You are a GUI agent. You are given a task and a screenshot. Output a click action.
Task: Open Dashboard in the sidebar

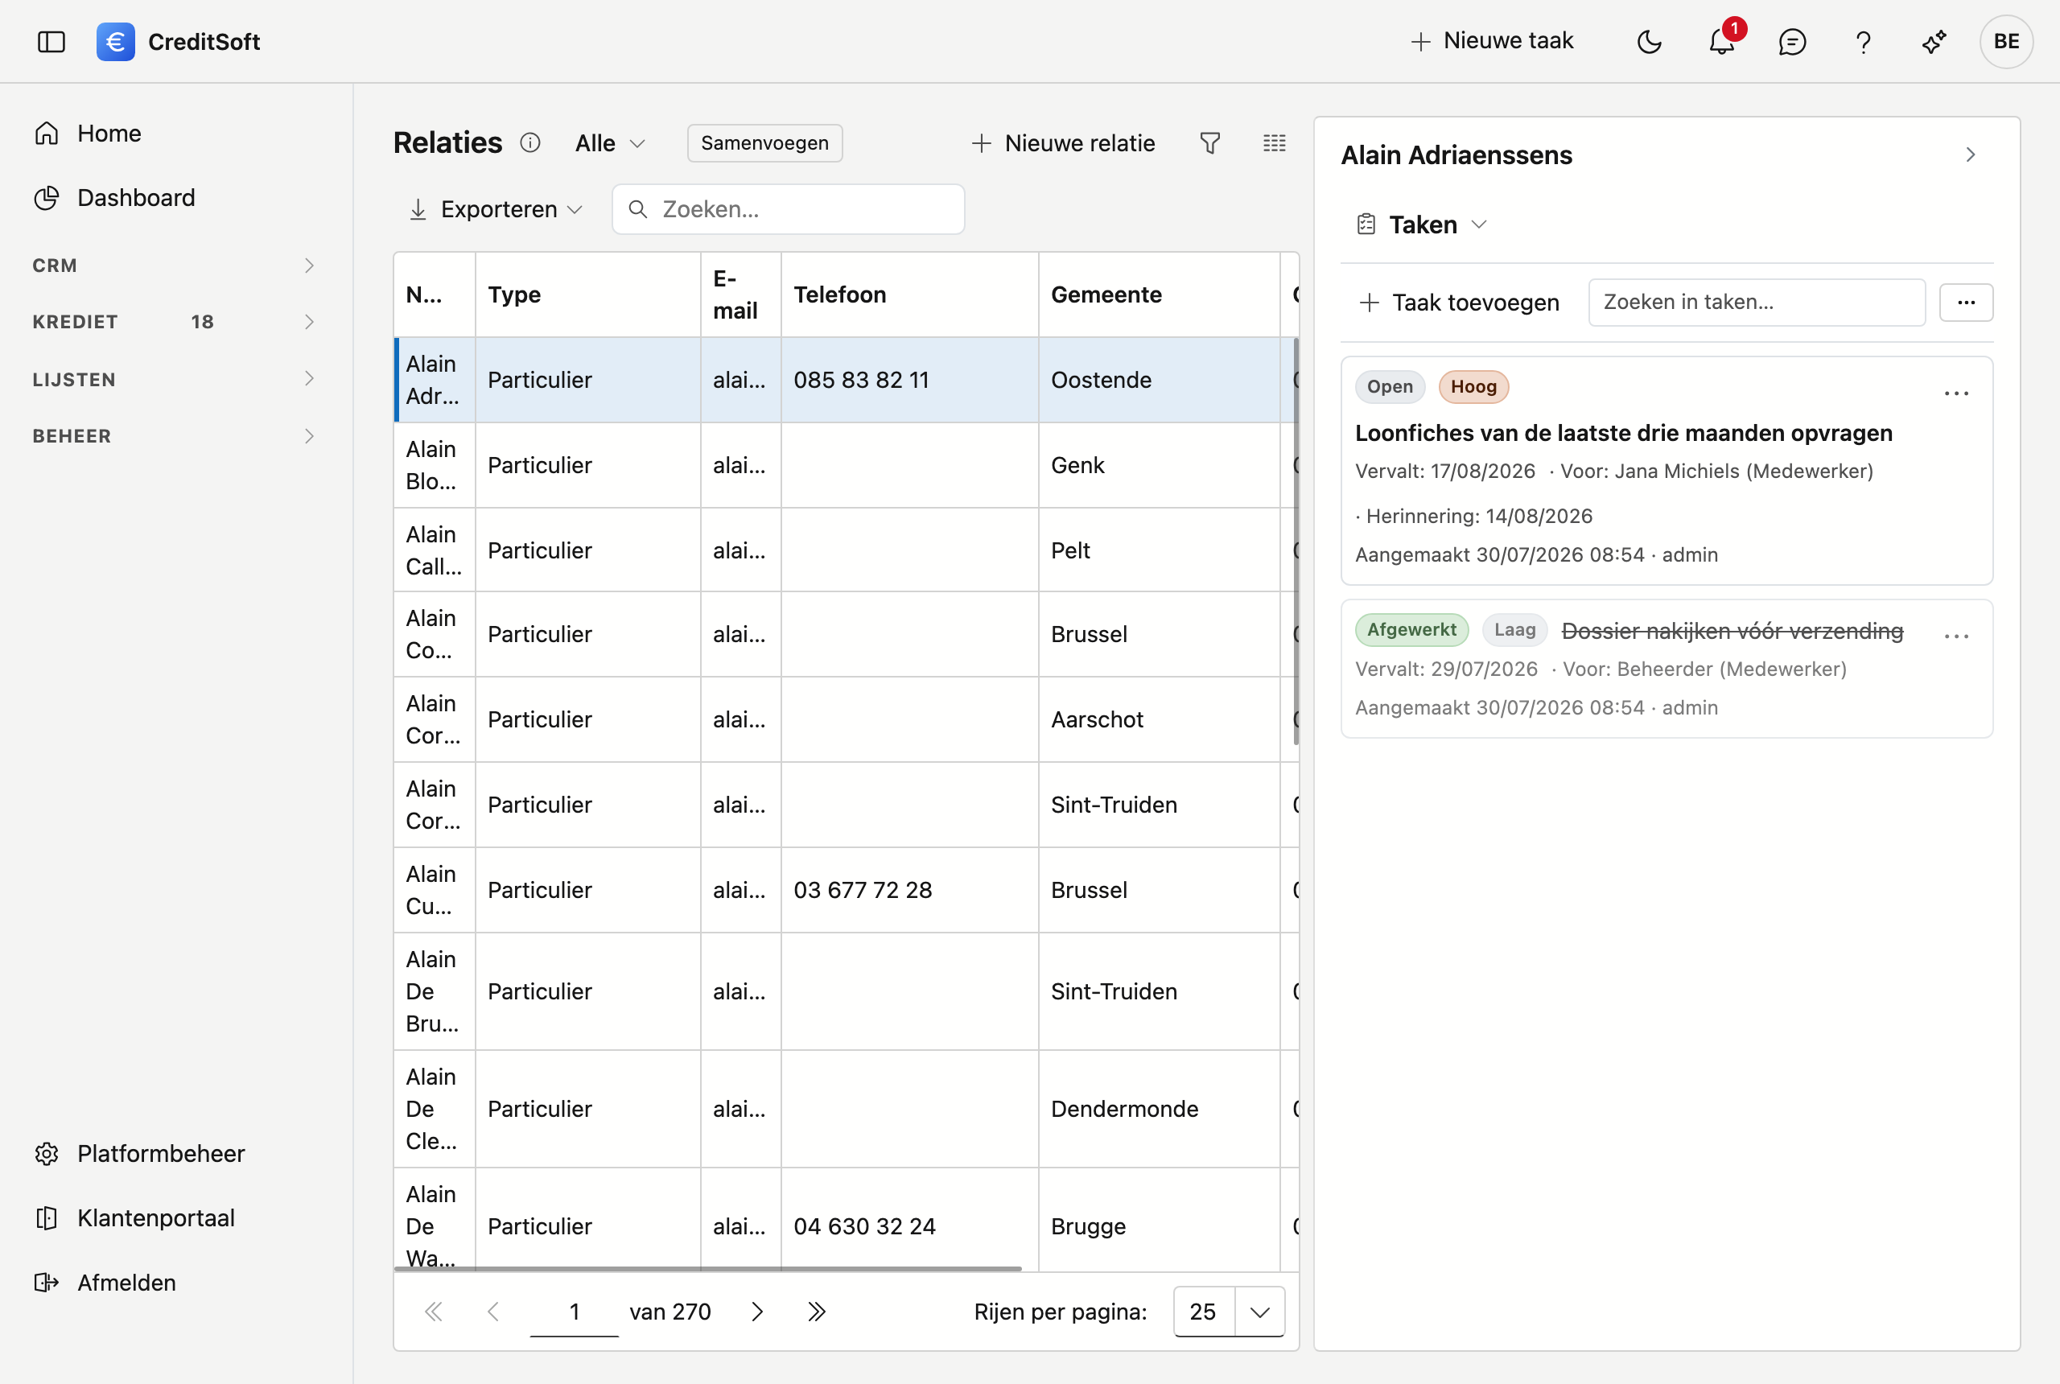[136, 198]
